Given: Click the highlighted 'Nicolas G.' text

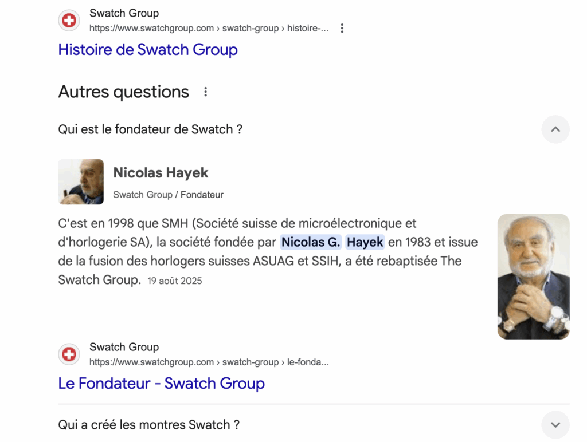Looking at the screenshot, I should tap(311, 242).
